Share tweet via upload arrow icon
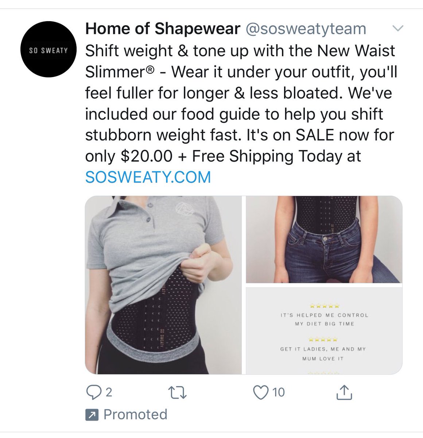 click(344, 392)
